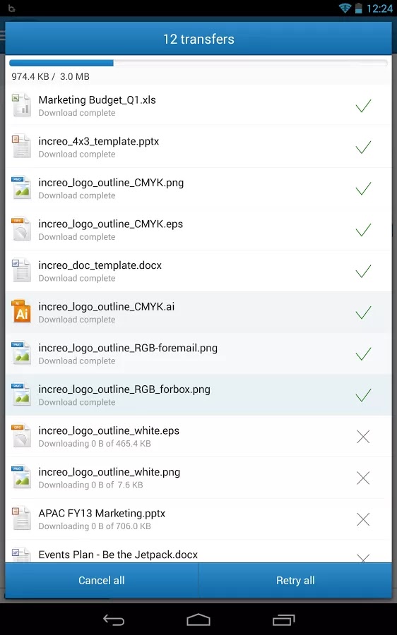The image size is (397, 635).
Task: Click Downloading 0 B of 706.0 KB status
Action: [x=95, y=526]
